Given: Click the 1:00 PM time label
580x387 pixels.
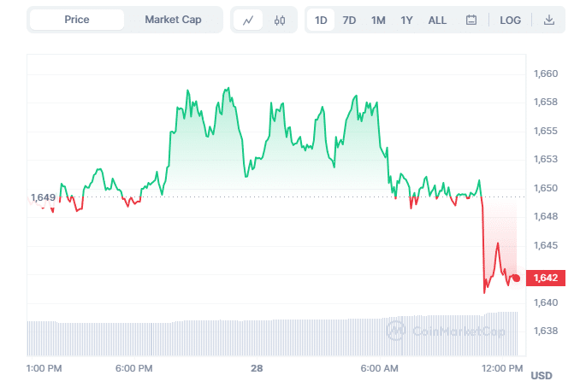Looking at the screenshot, I should coord(44,368).
